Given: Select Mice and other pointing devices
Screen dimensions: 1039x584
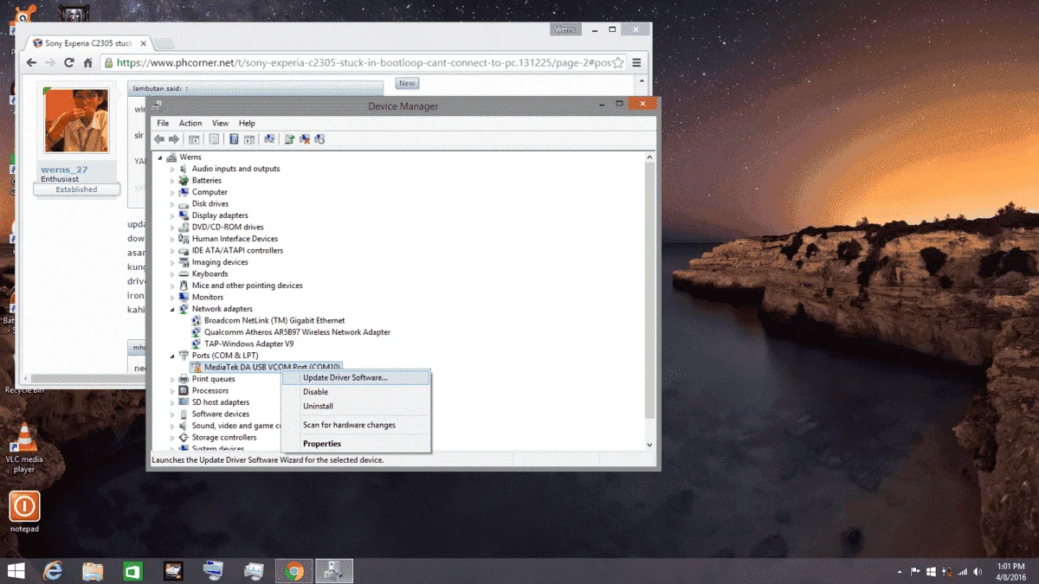Looking at the screenshot, I should 247,286.
